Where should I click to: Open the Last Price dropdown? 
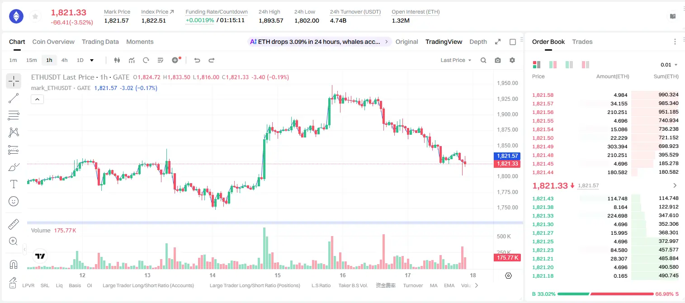[456, 60]
